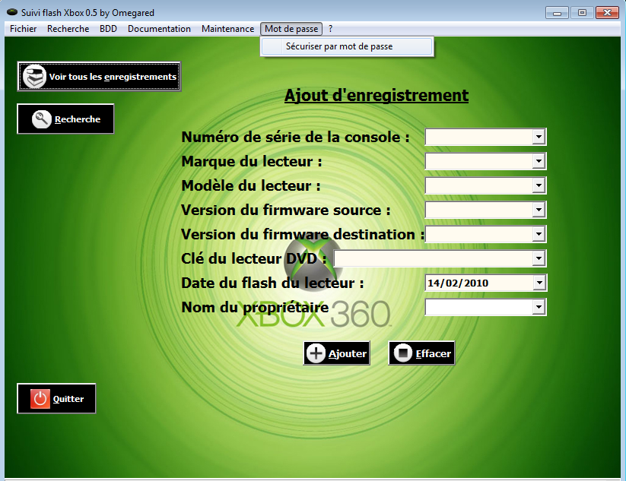
Task: Click the app icon in the title bar
Action: (12, 12)
